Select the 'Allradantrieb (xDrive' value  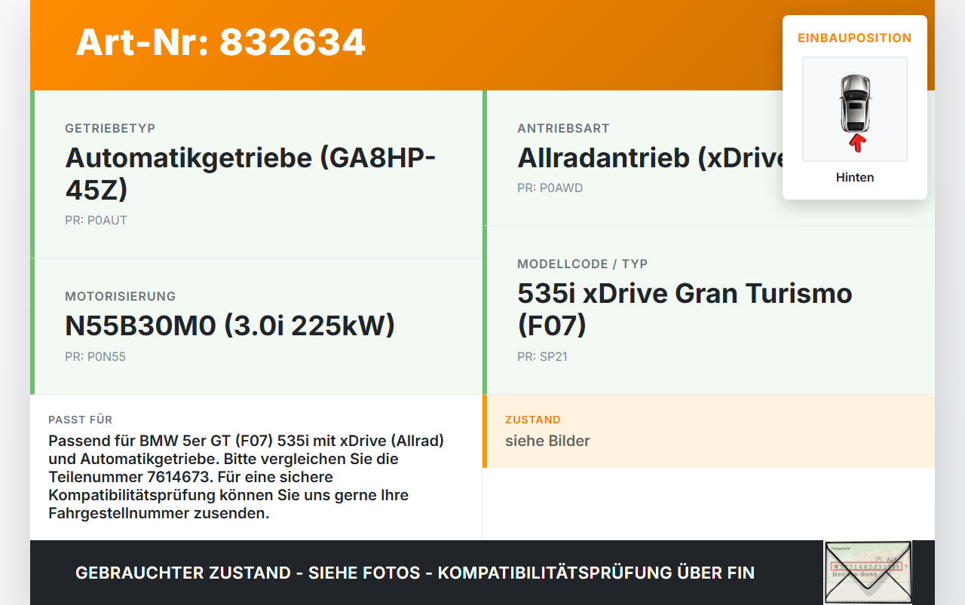pyautogui.click(x=651, y=158)
